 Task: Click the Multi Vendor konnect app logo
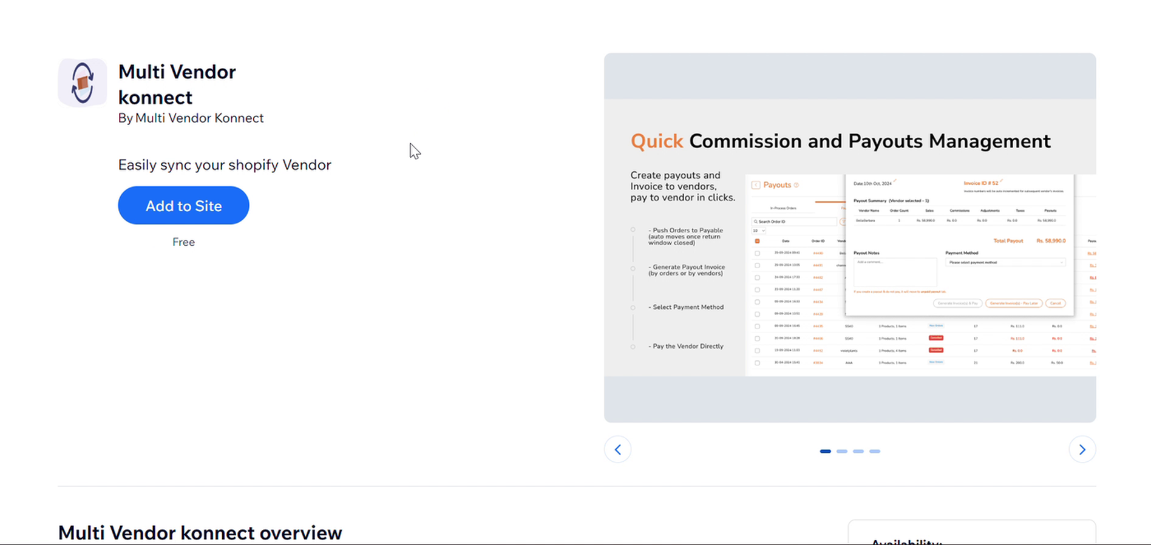pyautogui.click(x=83, y=83)
